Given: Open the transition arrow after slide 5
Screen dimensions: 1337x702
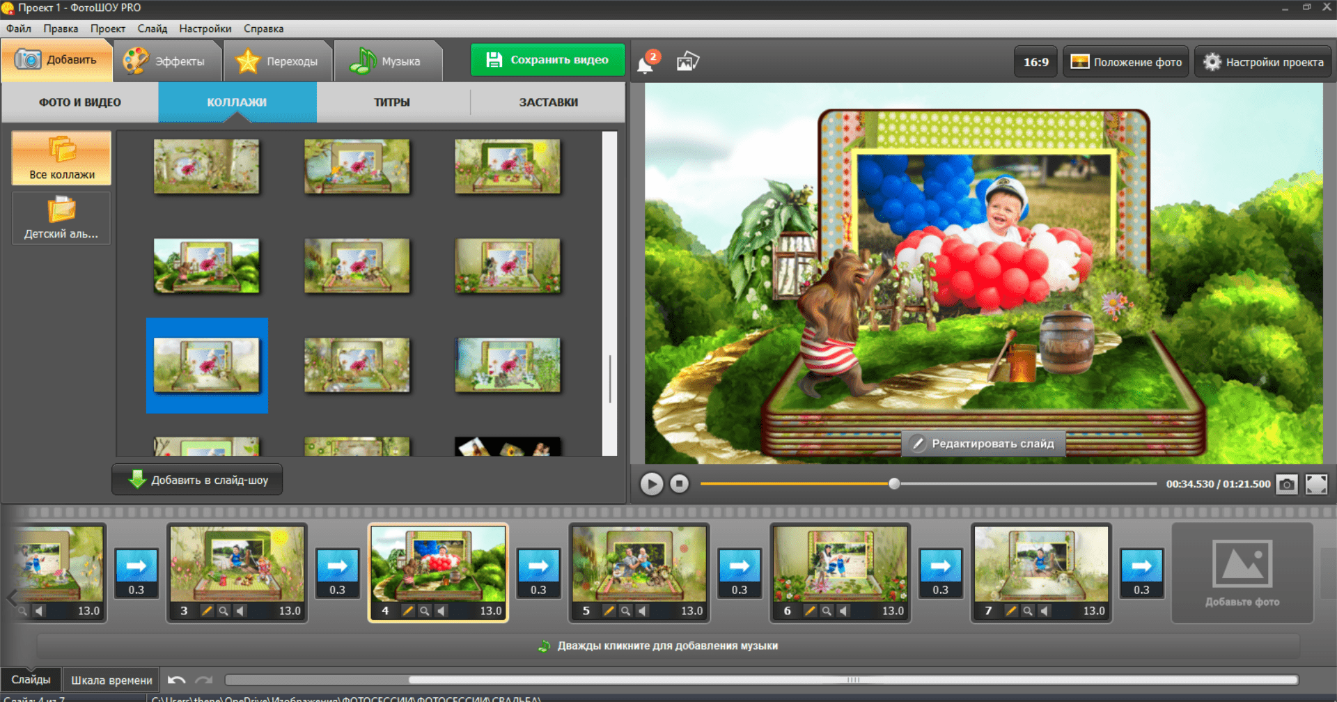Looking at the screenshot, I should point(740,565).
